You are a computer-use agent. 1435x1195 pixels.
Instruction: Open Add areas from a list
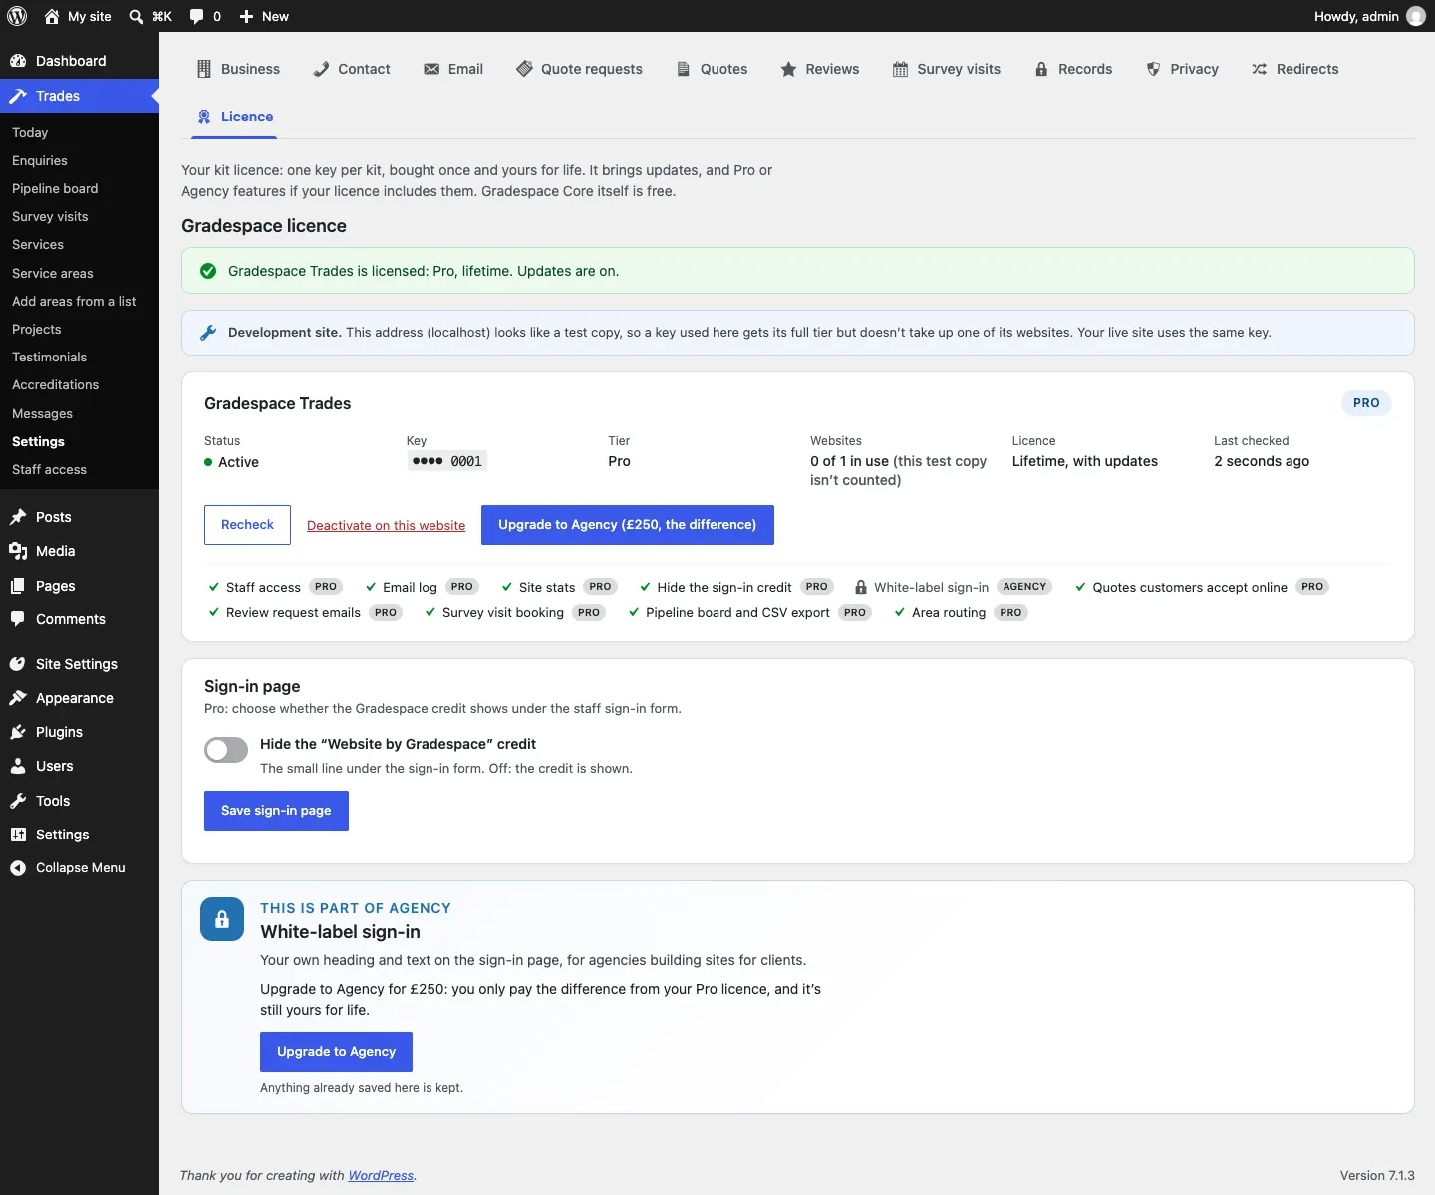(74, 302)
